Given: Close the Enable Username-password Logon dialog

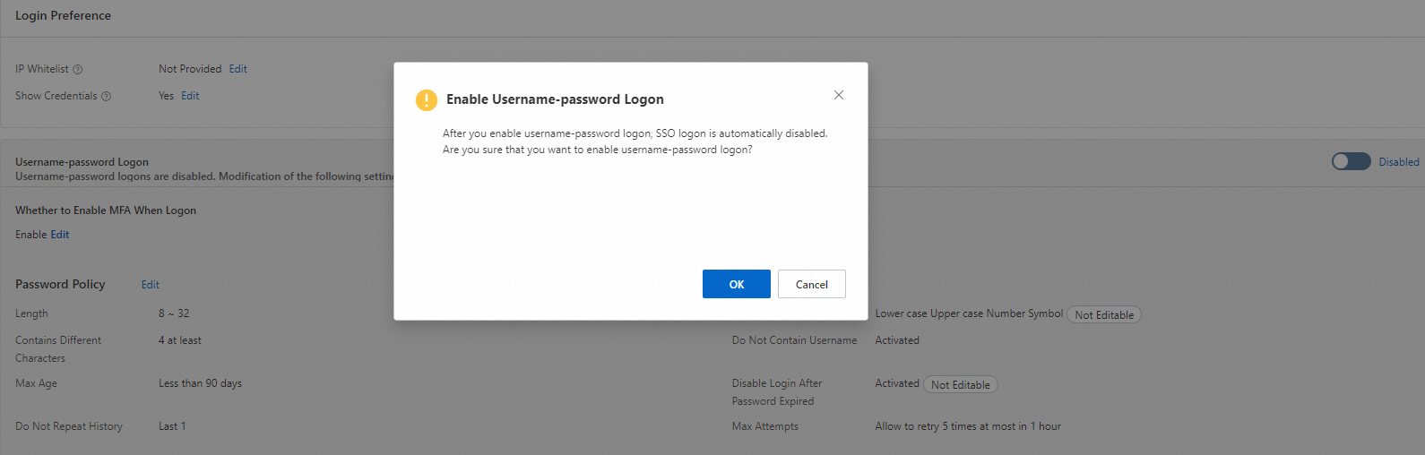Looking at the screenshot, I should pyautogui.click(x=839, y=95).
